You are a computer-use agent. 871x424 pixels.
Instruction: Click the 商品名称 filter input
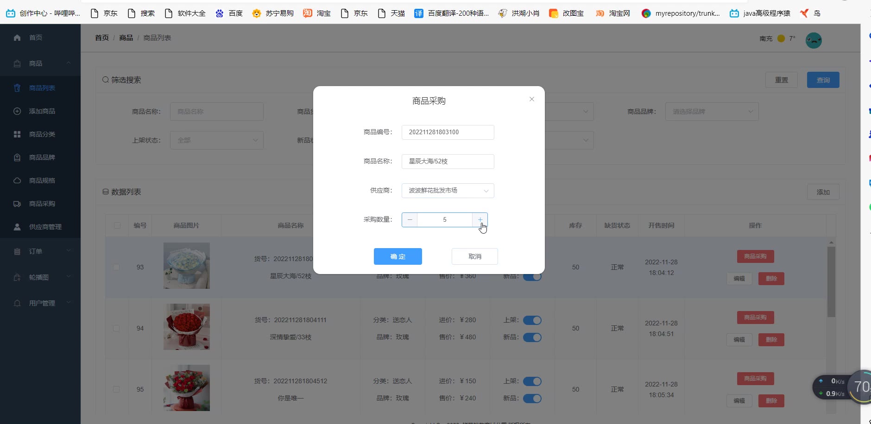(x=217, y=112)
